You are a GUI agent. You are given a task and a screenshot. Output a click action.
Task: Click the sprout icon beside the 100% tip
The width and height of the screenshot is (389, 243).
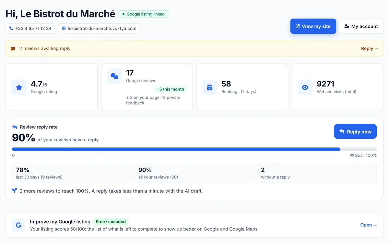pyautogui.click(x=15, y=191)
